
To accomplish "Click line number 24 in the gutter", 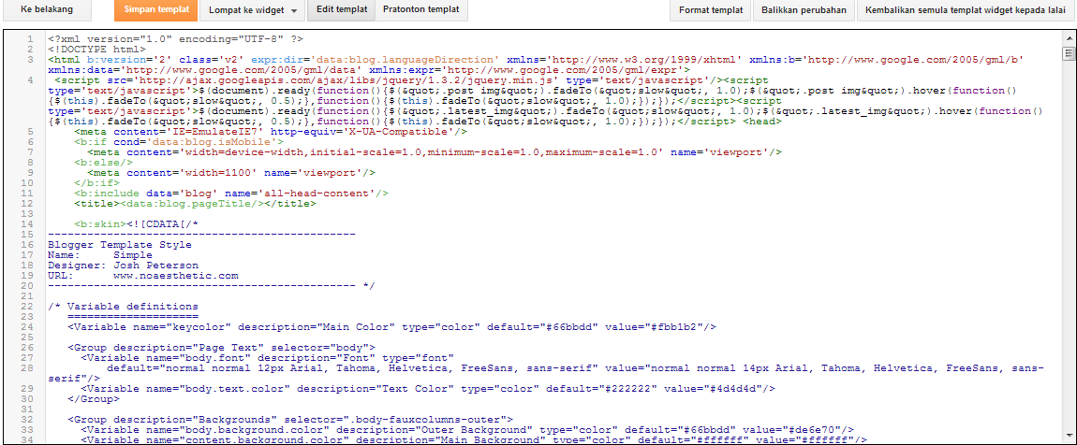I will [29, 327].
